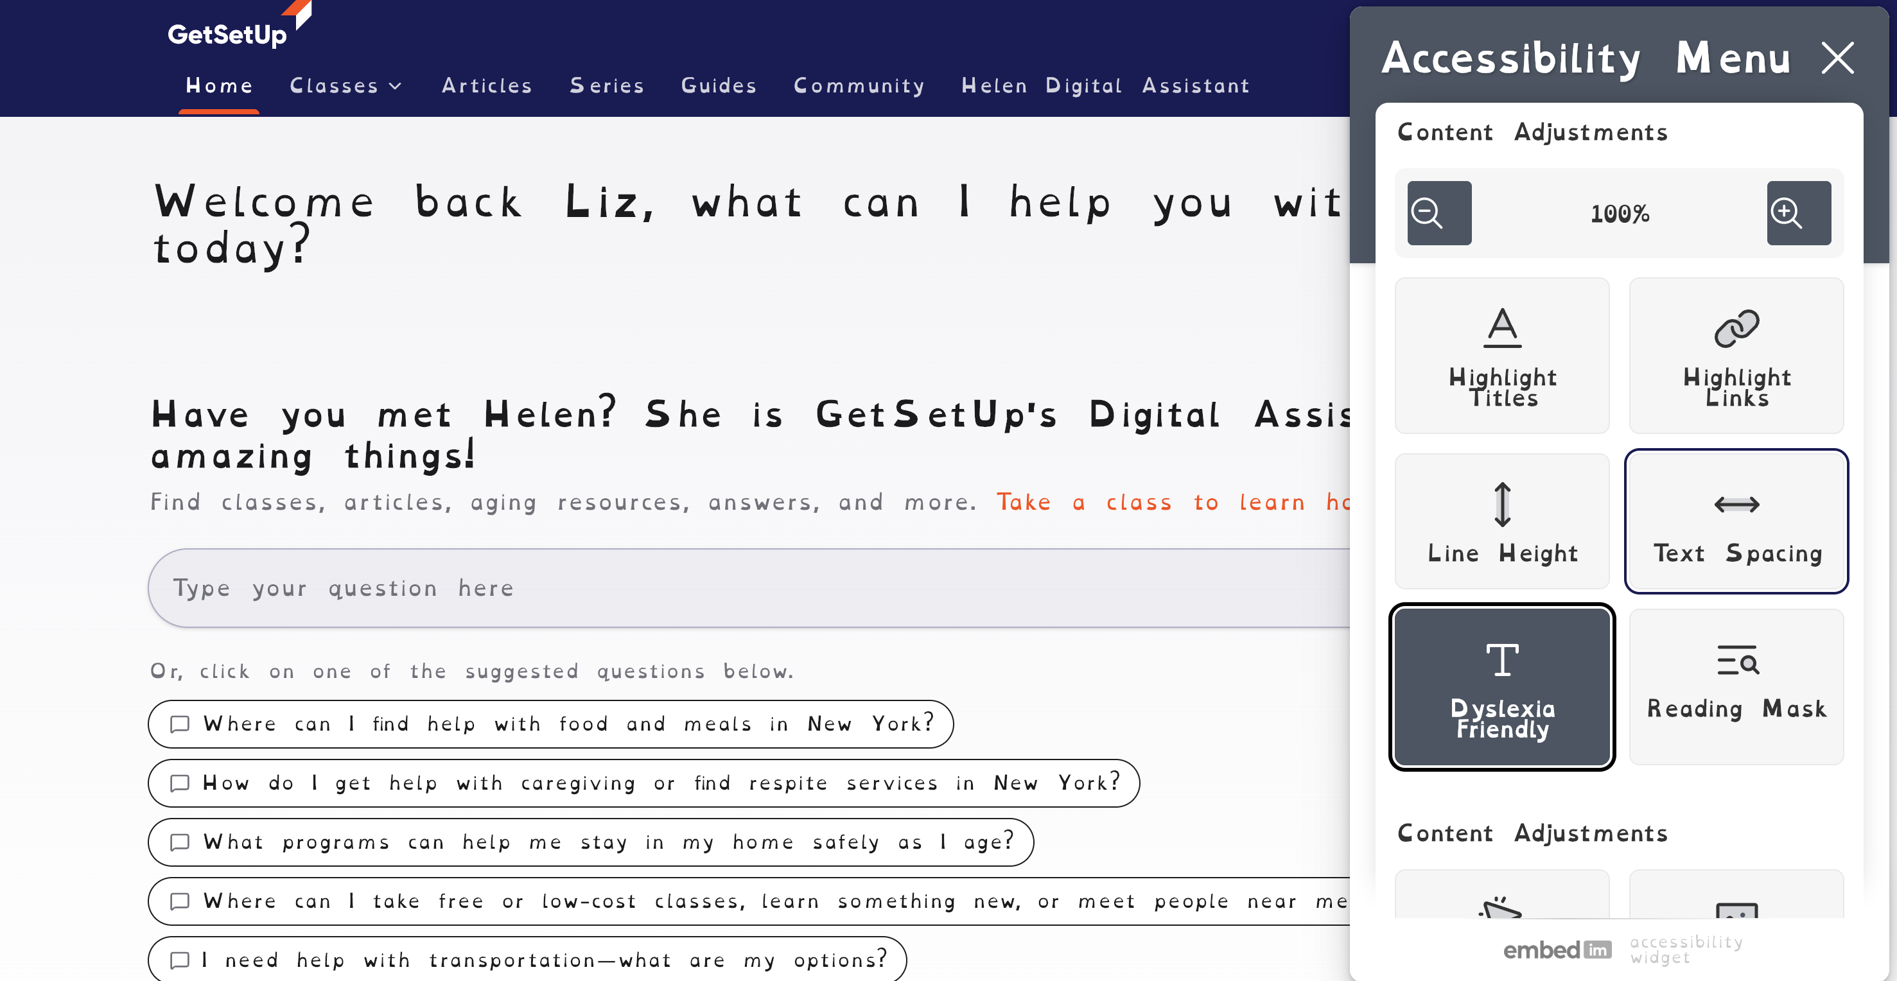Toggle Text Spacing adjustment
The height and width of the screenshot is (981, 1897).
(x=1736, y=521)
